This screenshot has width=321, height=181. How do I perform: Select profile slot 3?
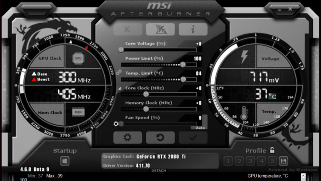pyautogui.click(x=251, y=161)
